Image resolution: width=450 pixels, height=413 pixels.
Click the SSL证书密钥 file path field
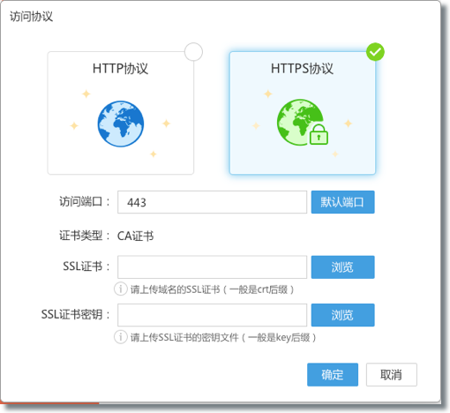coord(212,315)
